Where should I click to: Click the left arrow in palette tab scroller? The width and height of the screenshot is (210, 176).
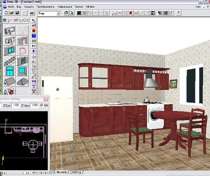[23, 20]
